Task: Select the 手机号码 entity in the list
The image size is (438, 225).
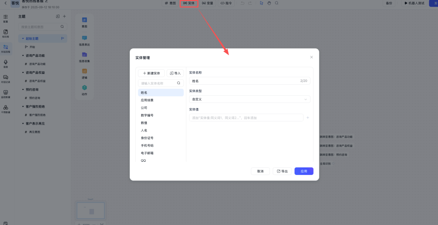Action: tap(161, 145)
